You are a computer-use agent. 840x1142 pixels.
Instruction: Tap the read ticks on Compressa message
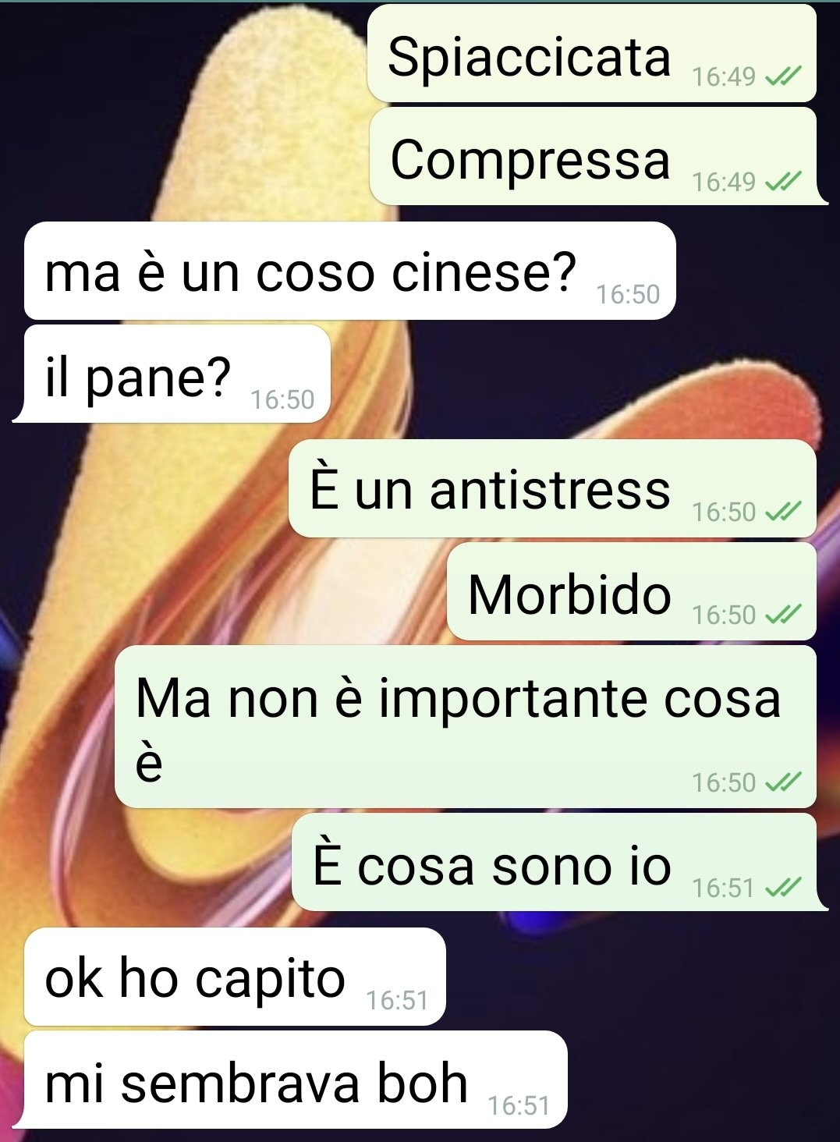click(783, 182)
